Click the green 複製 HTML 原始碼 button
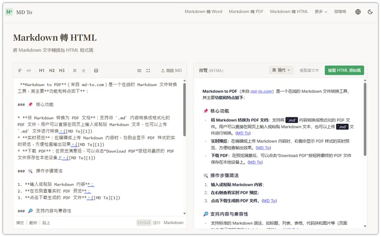Screen dimensions: 381x237 click(x=344, y=70)
